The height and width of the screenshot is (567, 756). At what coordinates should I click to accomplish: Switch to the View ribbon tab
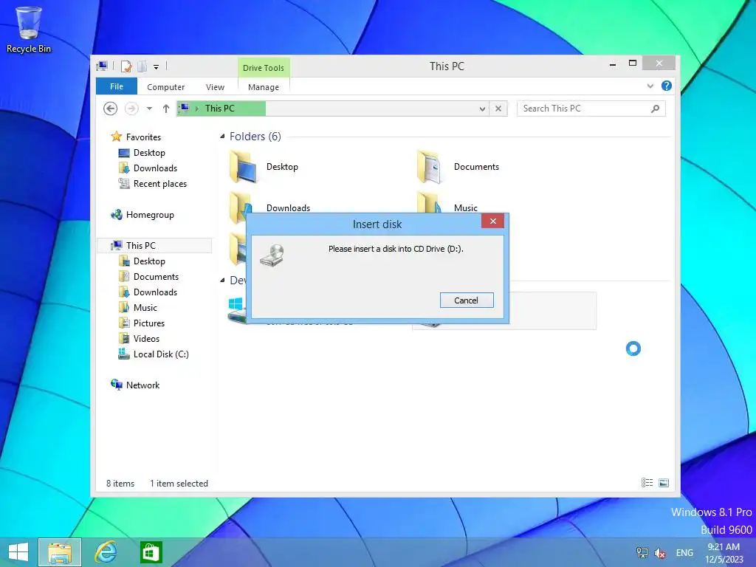click(x=215, y=87)
